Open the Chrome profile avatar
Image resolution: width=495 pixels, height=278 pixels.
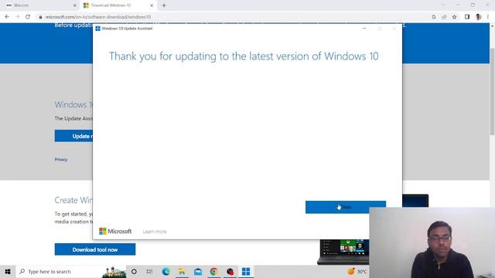coord(478,17)
